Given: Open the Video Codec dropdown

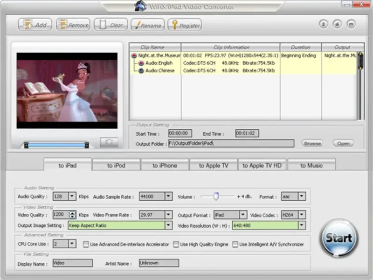Looking at the screenshot, I should (302, 215).
